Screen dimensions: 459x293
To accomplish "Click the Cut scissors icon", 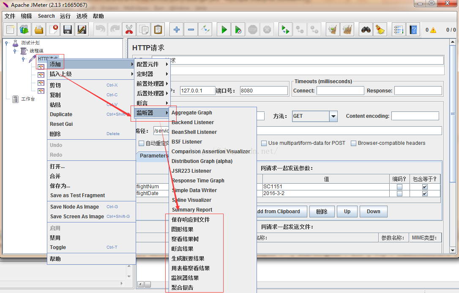I will (129, 30).
